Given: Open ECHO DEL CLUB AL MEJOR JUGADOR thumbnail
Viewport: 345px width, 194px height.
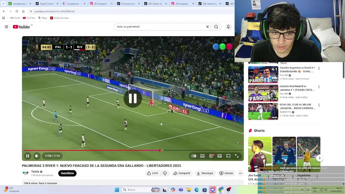Looking at the screenshot, I should [263, 111].
